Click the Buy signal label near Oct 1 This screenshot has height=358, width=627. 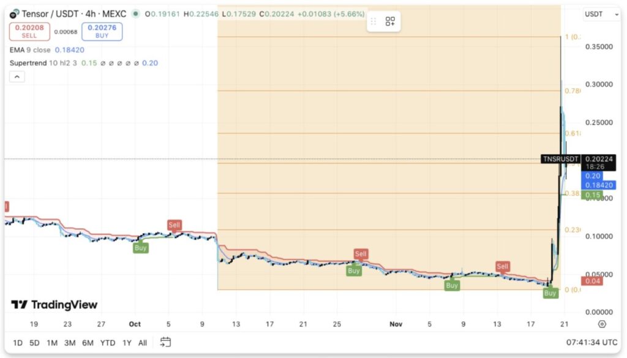[141, 248]
